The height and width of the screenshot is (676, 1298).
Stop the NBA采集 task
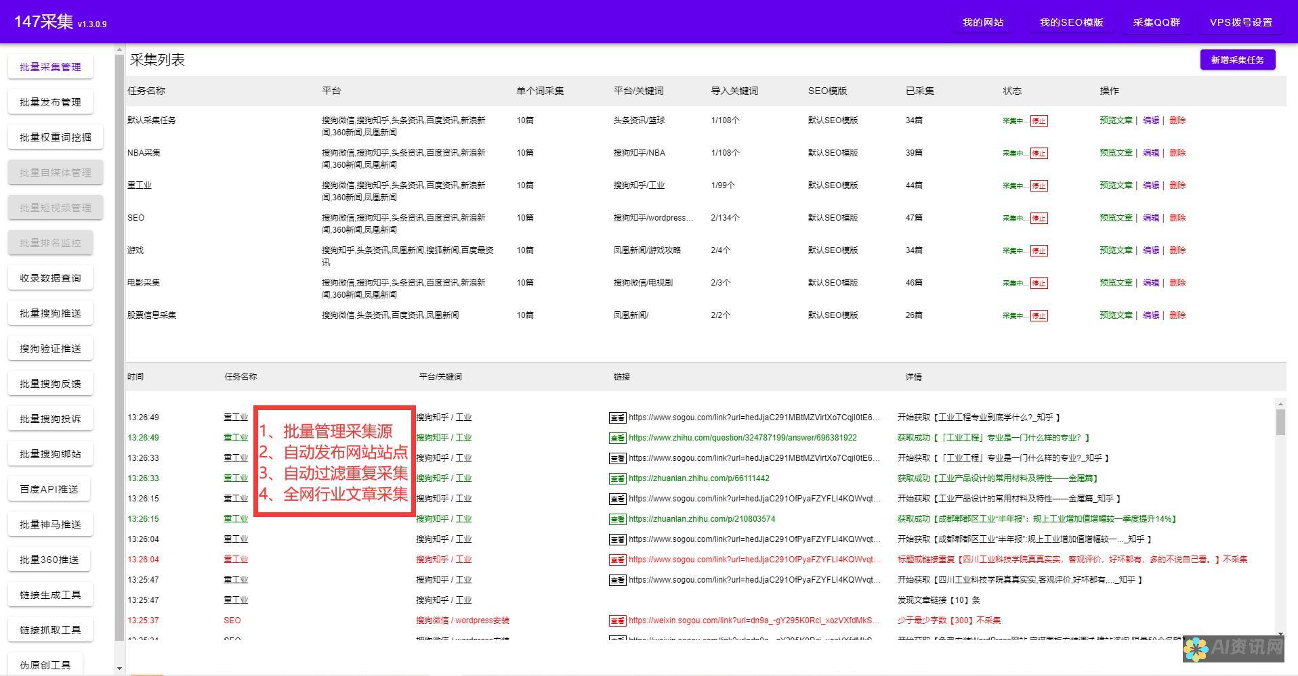pos(1039,154)
